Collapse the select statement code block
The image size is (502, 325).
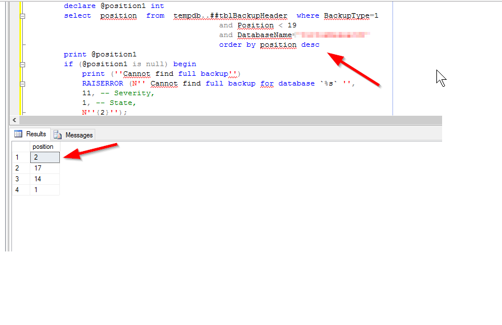click(x=22, y=16)
